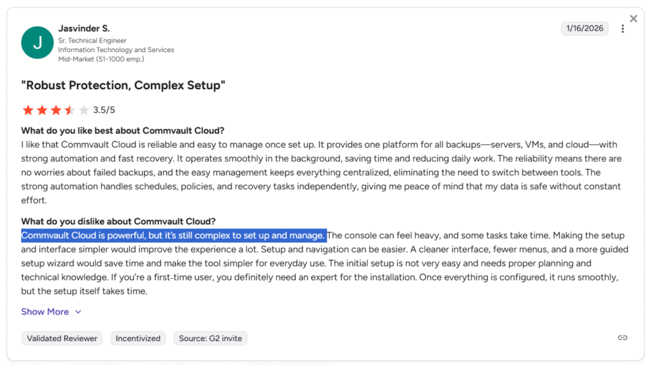The height and width of the screenshot is (369, 652).
Task: Click the "What do you dislike" heading
Action: pyautogui.click(x=118, y=221)
